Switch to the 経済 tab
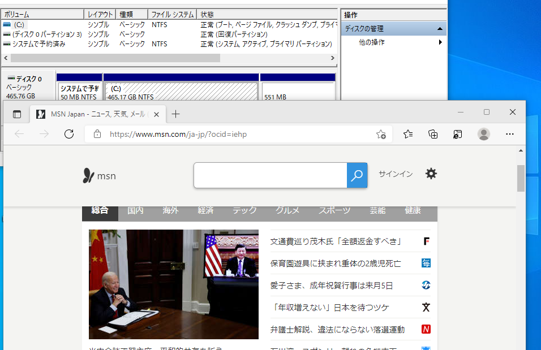This screenshot has width=541, height=350. tap(205, 210)
